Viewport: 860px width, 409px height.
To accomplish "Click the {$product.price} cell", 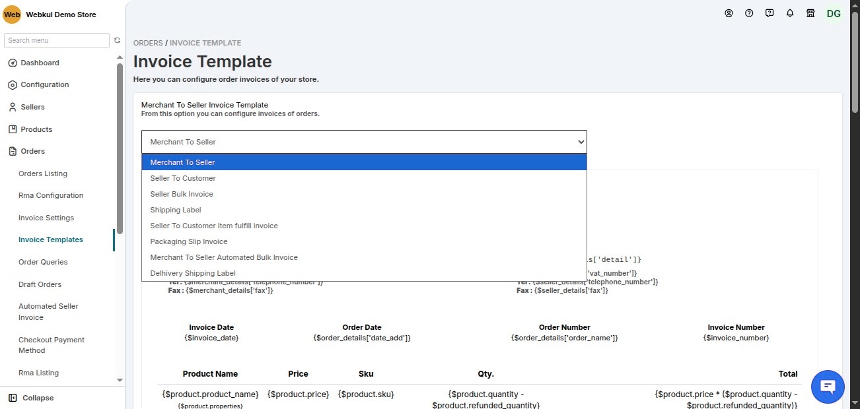I will [298, 394].
